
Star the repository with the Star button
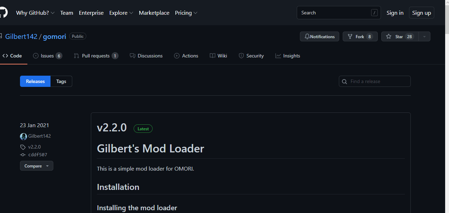pyautogui.click(x=400, y=36)
